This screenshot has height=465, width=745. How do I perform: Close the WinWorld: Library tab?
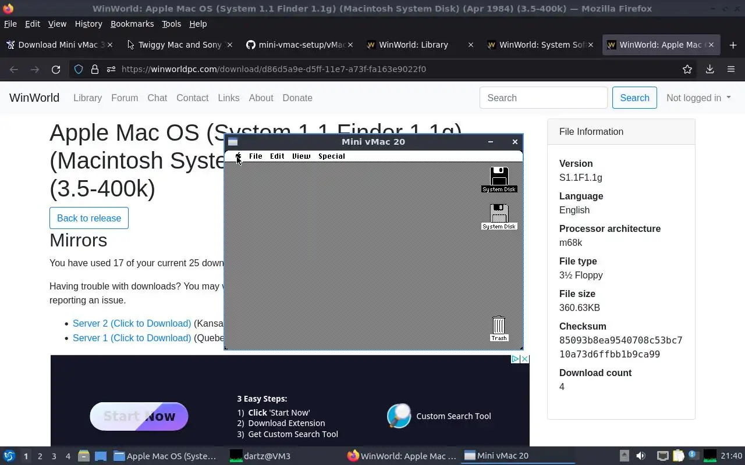[x=471, y=45]
